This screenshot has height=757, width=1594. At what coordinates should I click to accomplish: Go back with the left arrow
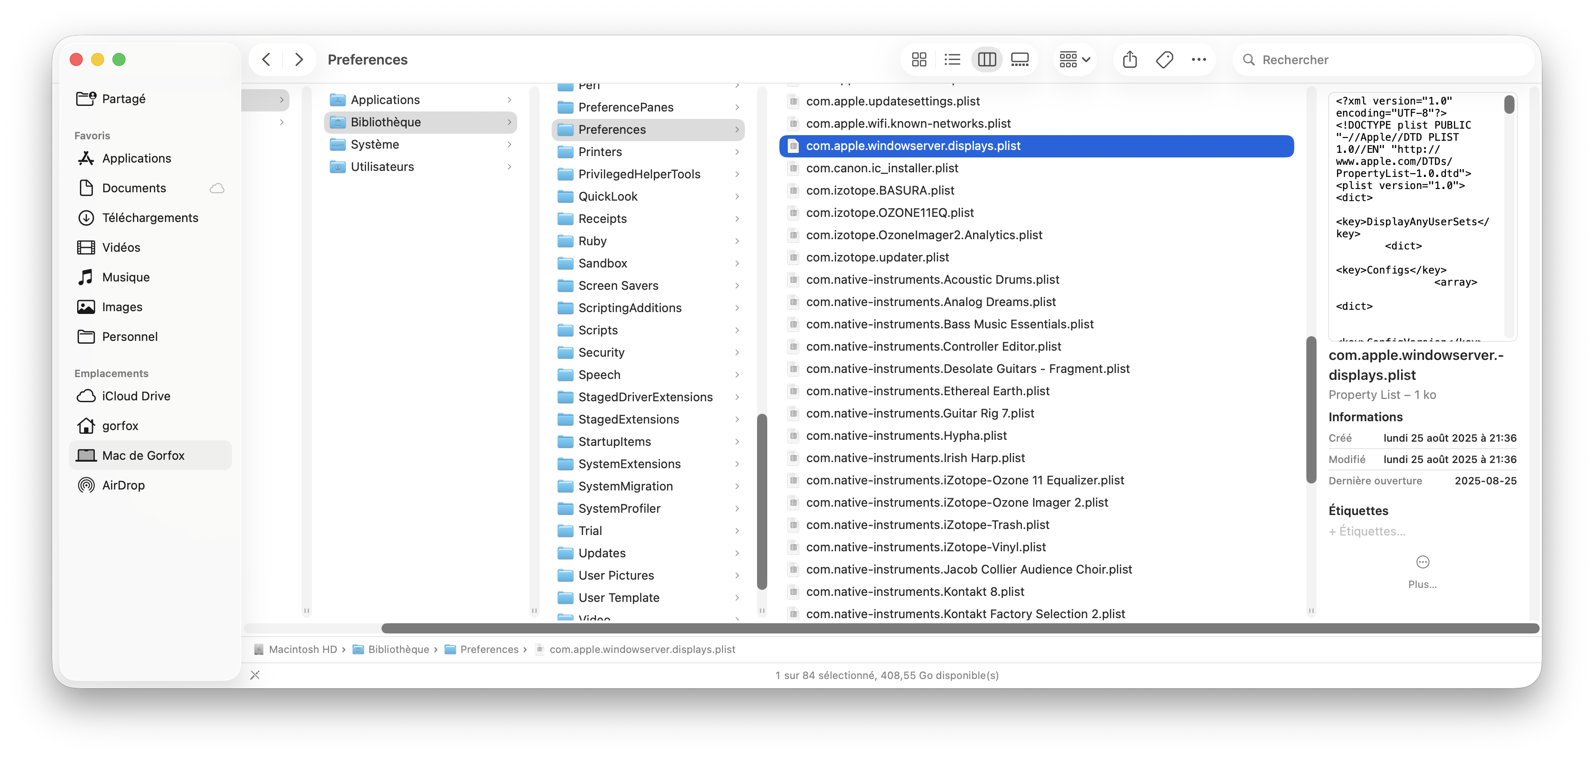point(267,59)
